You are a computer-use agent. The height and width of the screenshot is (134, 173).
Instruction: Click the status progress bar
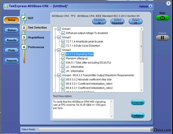(96, 129)
